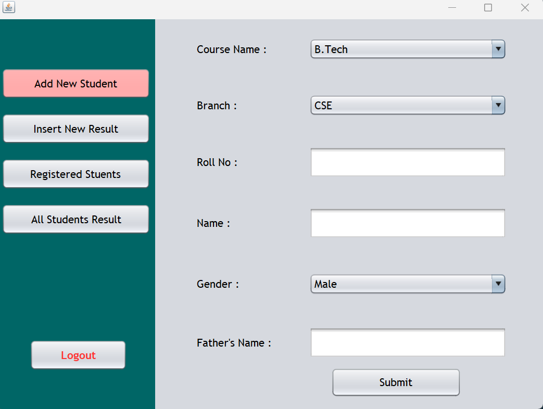Open All Students Result page

point(75,219)
